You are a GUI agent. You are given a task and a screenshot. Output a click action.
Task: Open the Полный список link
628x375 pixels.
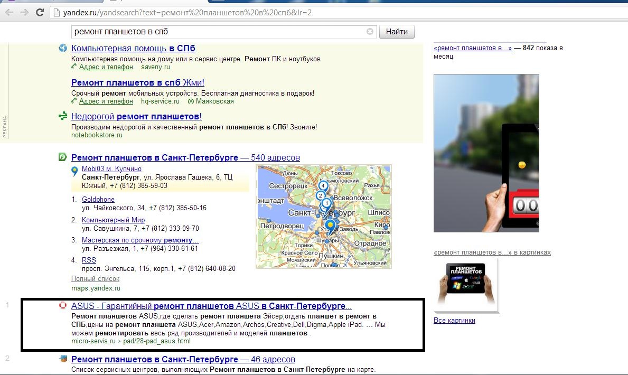click(95, 279)
